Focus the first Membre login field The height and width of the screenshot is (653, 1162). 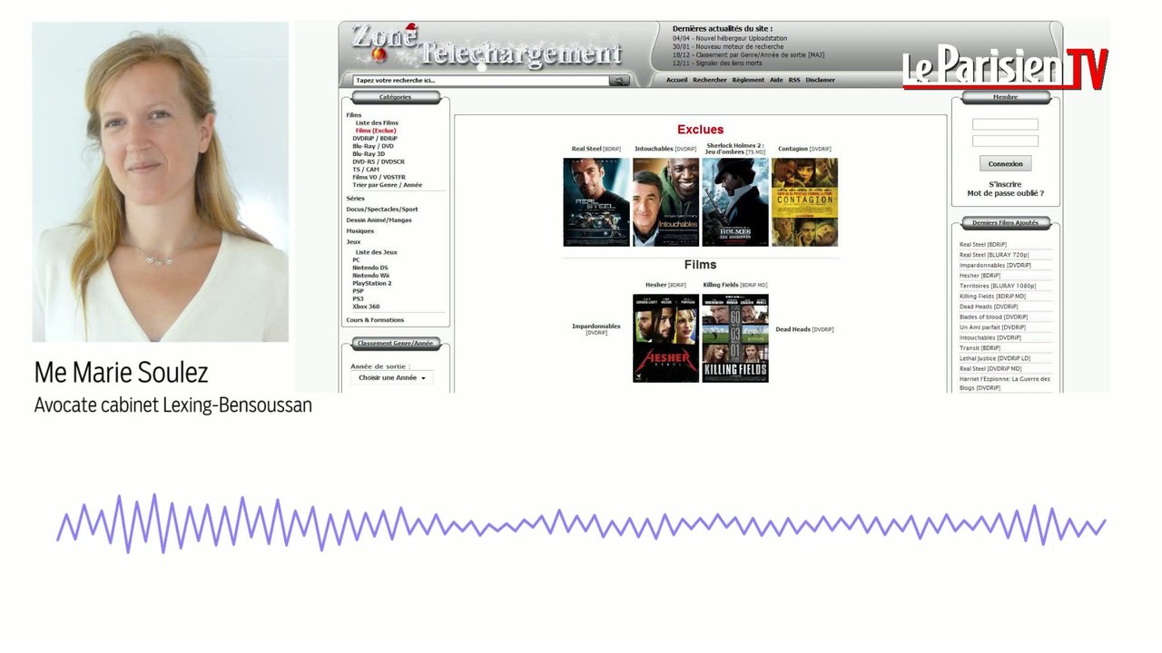1005,124
